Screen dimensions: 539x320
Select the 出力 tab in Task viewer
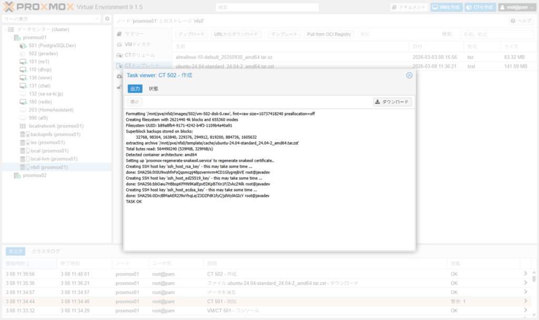click(135, 89)
